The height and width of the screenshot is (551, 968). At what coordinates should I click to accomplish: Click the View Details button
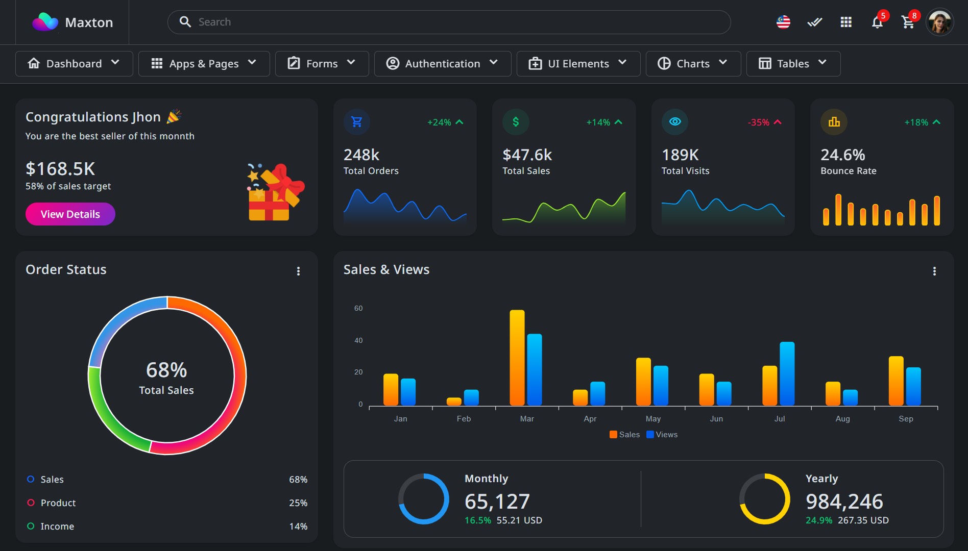click(70, 214)
